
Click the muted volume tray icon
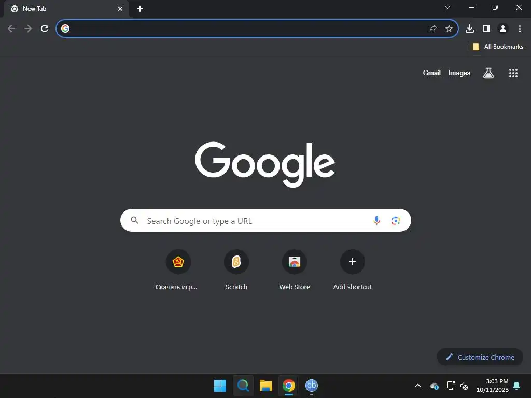click(x=464, y=386)
